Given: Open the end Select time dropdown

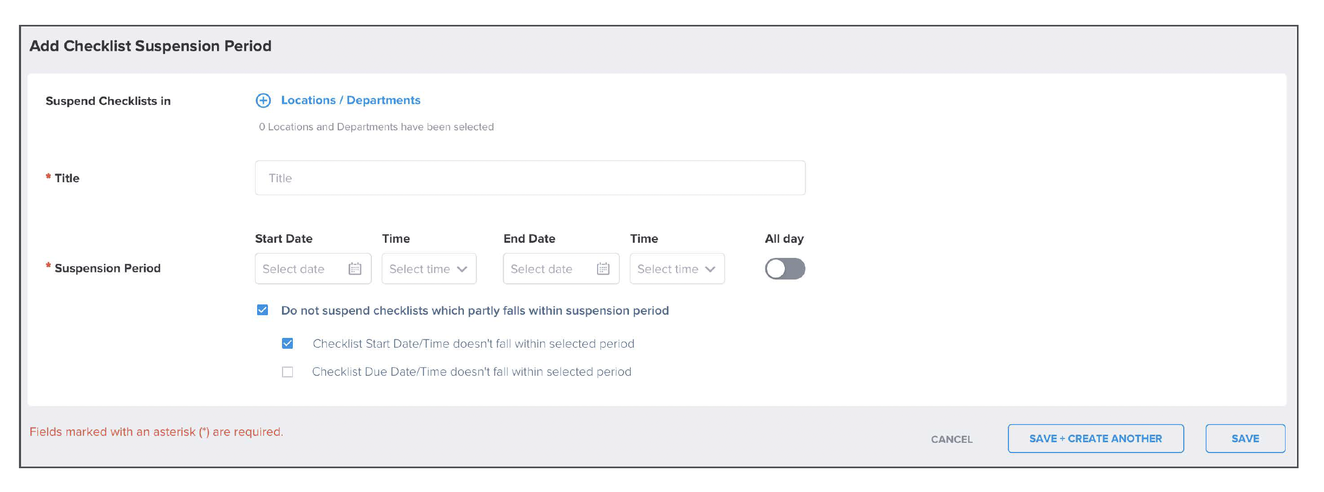Looking at the screenshot, I should tap(677, 269).
